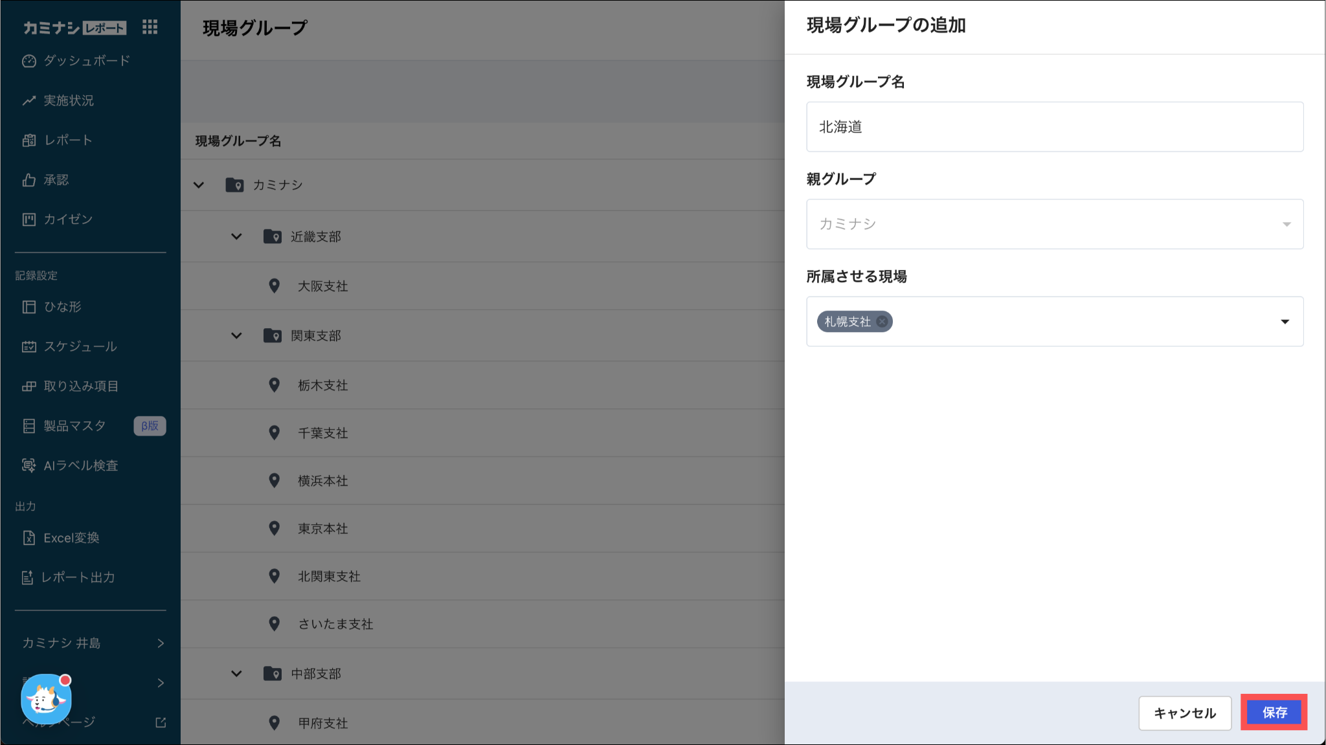Click the キャンセル button
1326x745 pixels.
point(1184,713)
